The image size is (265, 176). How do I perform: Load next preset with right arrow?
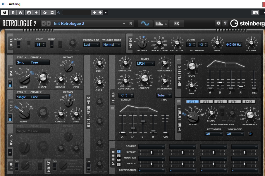click(49, 23)
